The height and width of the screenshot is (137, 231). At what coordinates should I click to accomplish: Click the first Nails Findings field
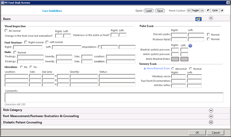click(30, 57)
